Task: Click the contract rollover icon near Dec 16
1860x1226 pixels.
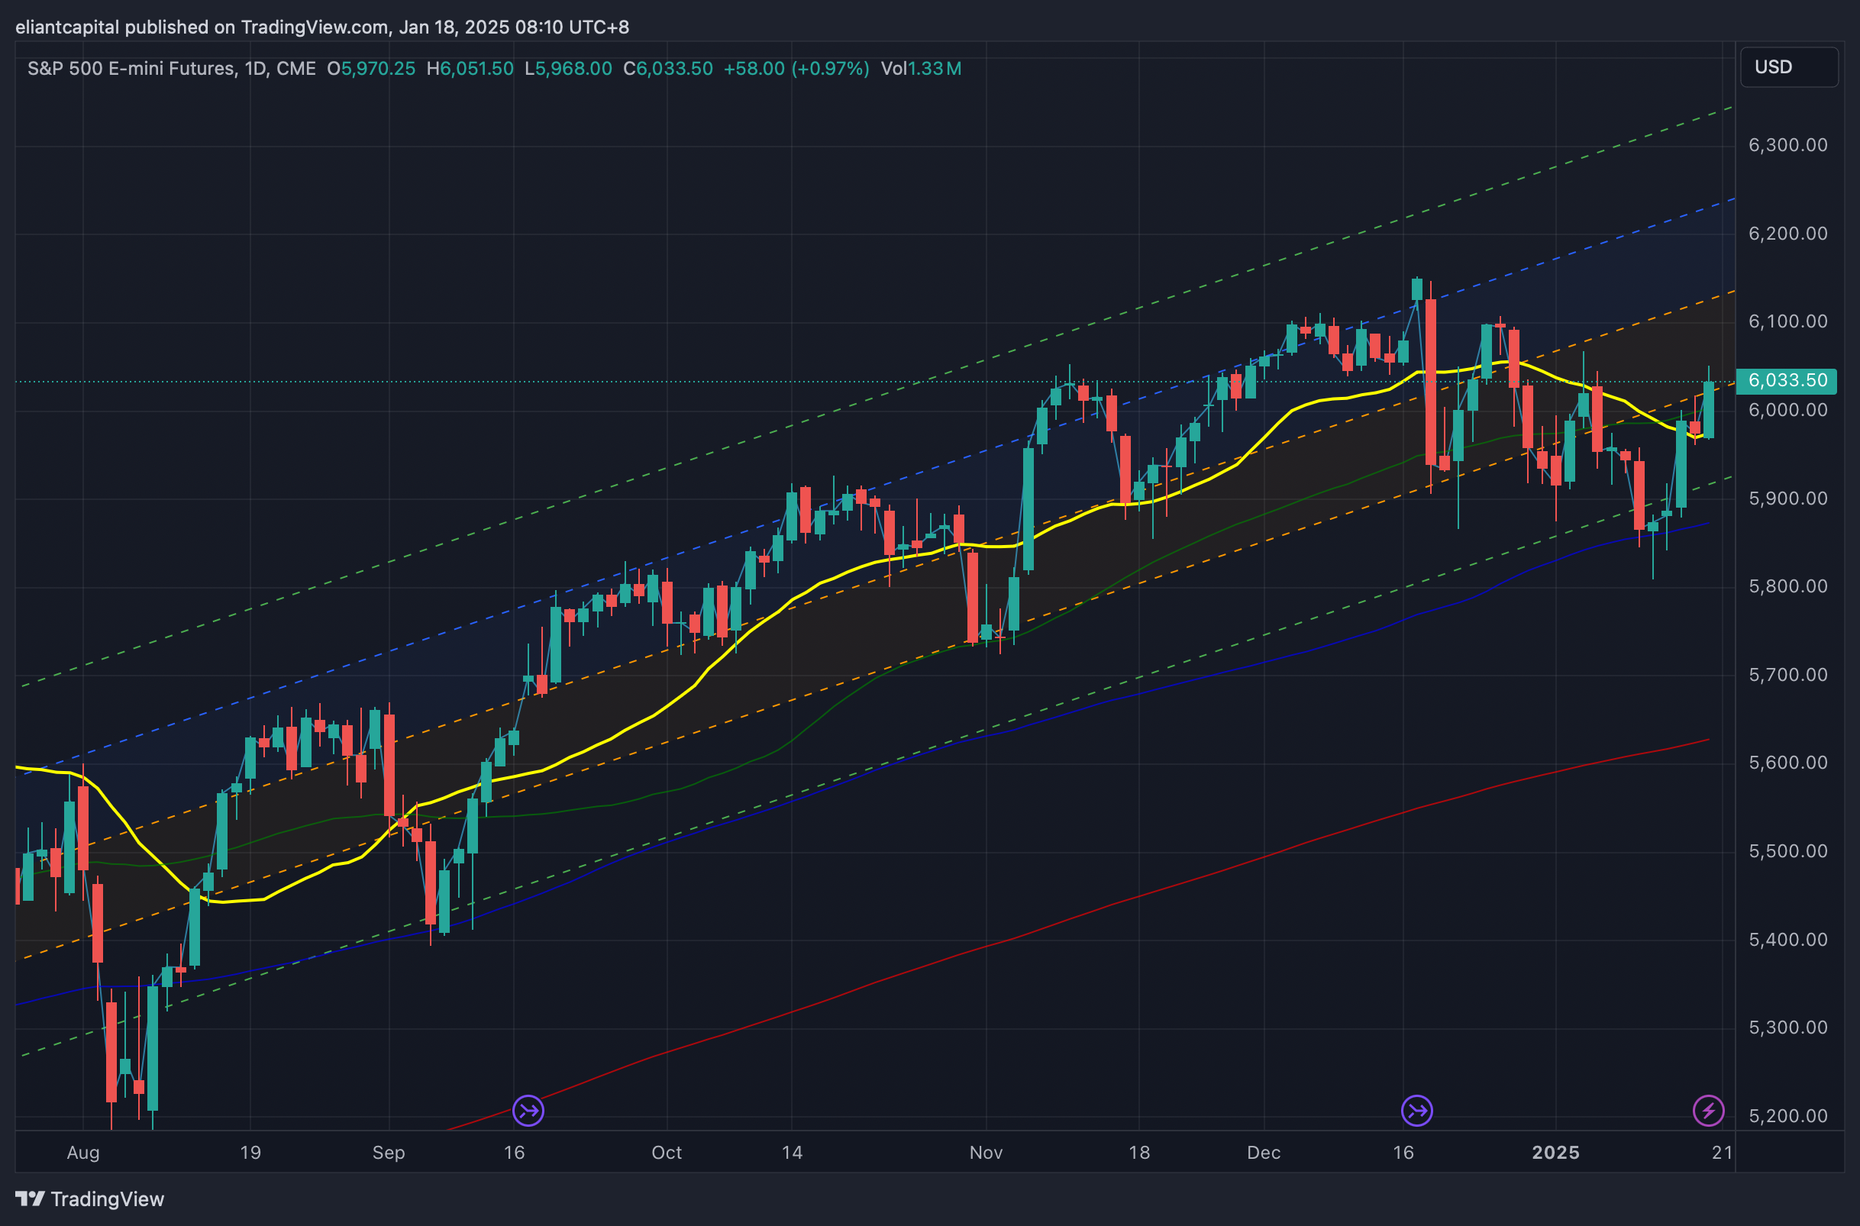Action: [x=1416, y=1110]
